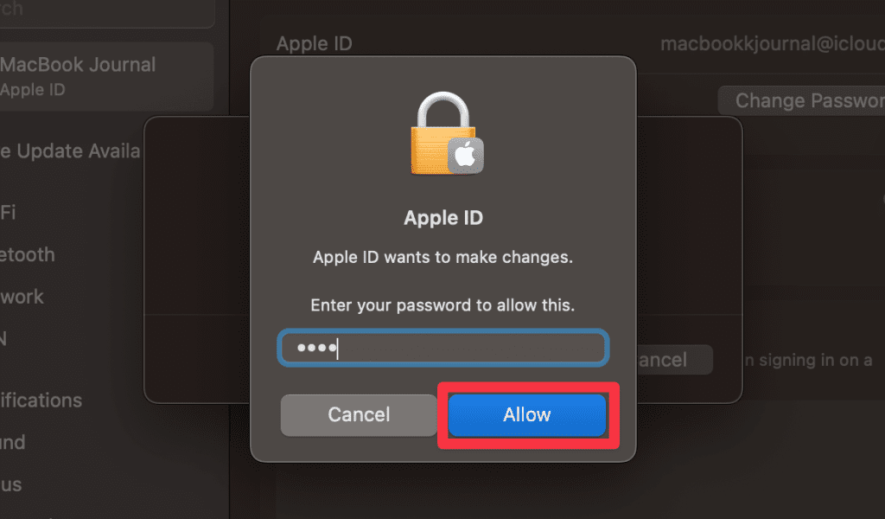Click the Apple ID dialog title
Screen dimensions: 885x519
(443, 218)
